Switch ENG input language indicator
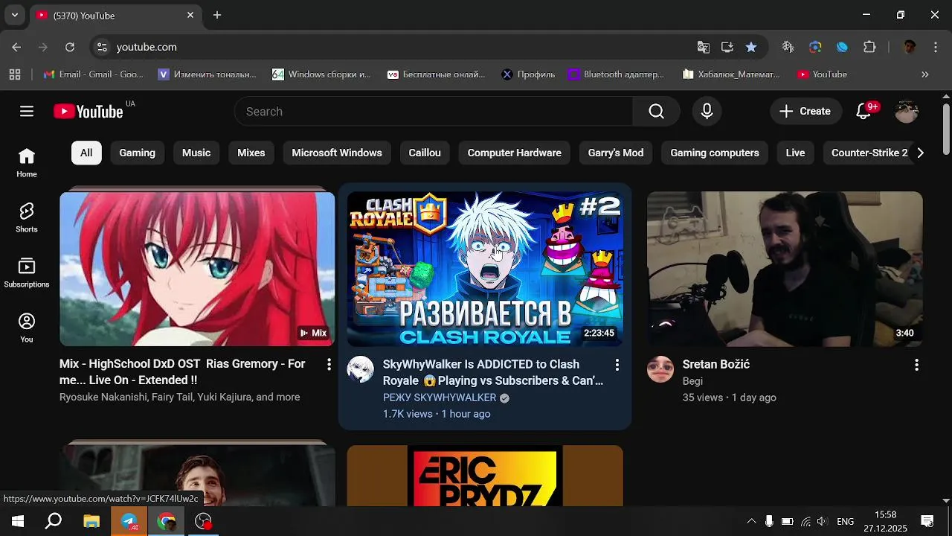The height and width of the screenshot is (536, 952). click(845, 521)
